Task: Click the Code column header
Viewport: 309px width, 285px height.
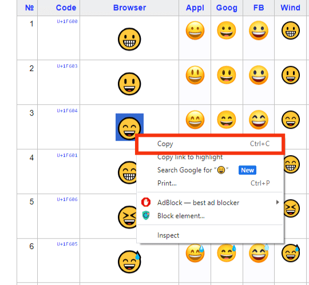Action: pyautogui.click(x=66, y=7)
